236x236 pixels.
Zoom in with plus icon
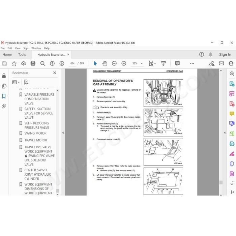(124, 63)
